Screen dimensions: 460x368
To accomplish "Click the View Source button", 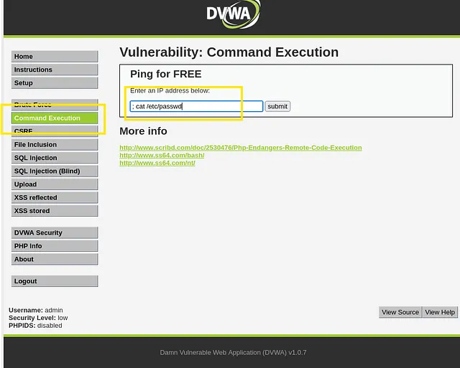I will coord(400,312).
